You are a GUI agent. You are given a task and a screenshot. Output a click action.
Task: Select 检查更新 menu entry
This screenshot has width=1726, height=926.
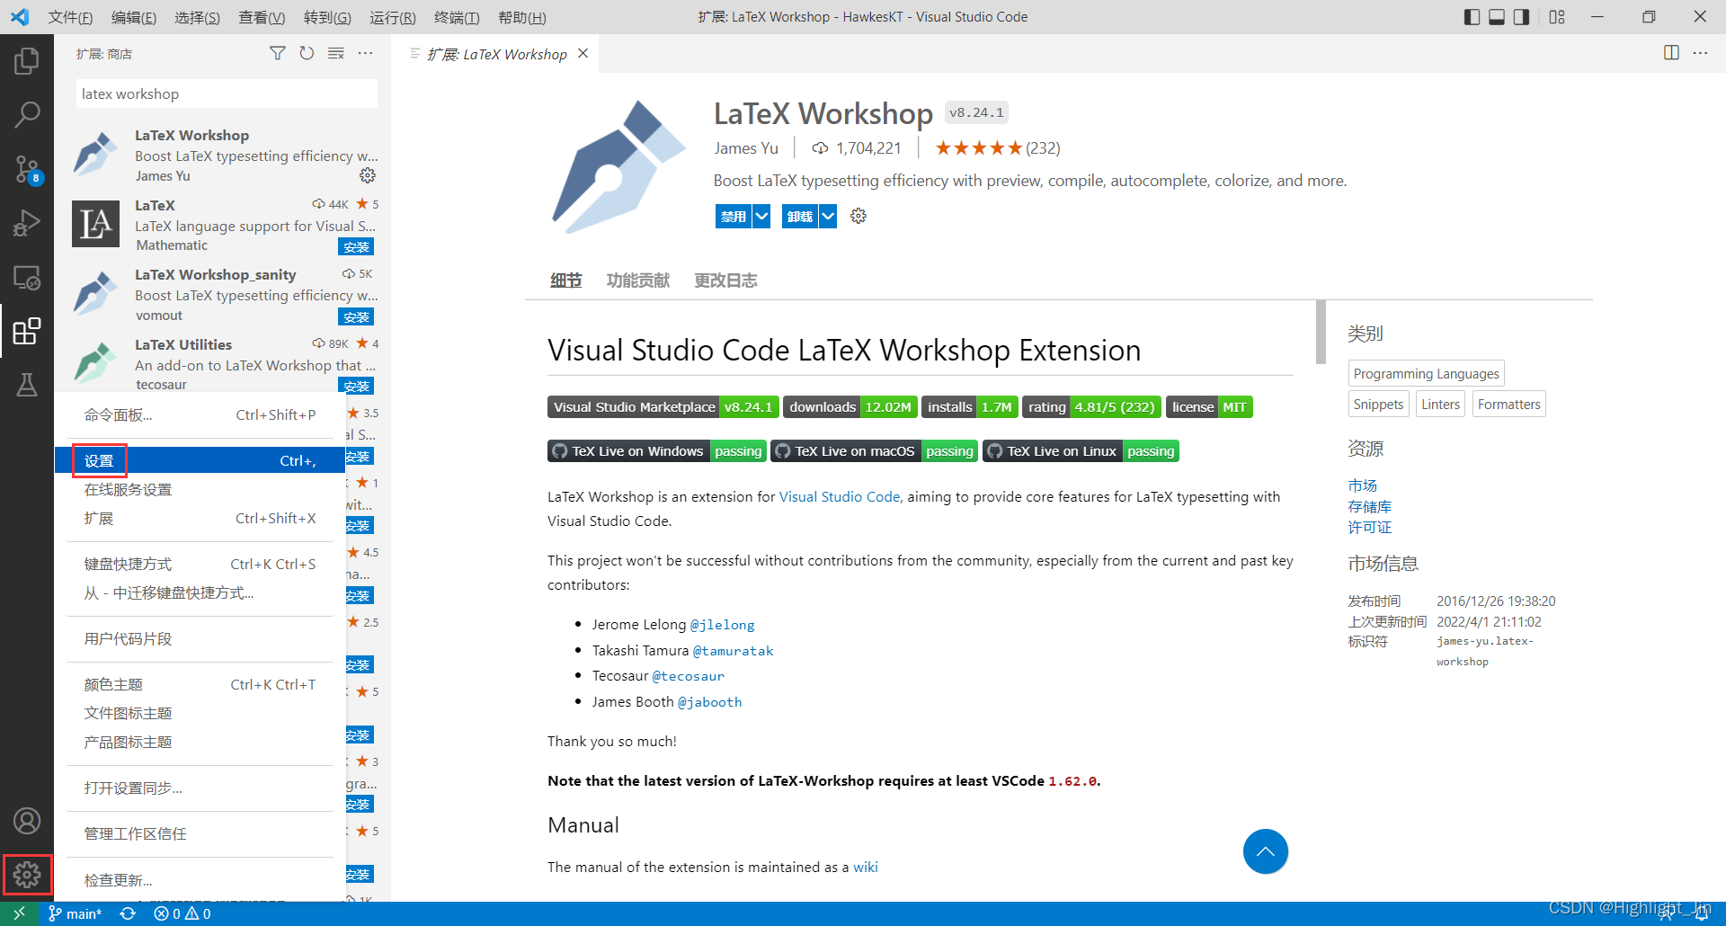200,880
